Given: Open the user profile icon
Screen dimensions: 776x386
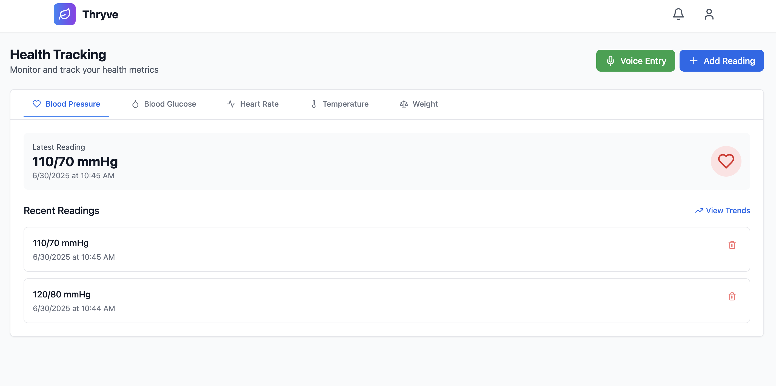Looking at the screenshot, I should 709,14.
